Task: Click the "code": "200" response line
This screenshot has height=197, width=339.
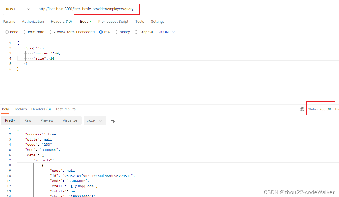Action: [x=39, y=145]
